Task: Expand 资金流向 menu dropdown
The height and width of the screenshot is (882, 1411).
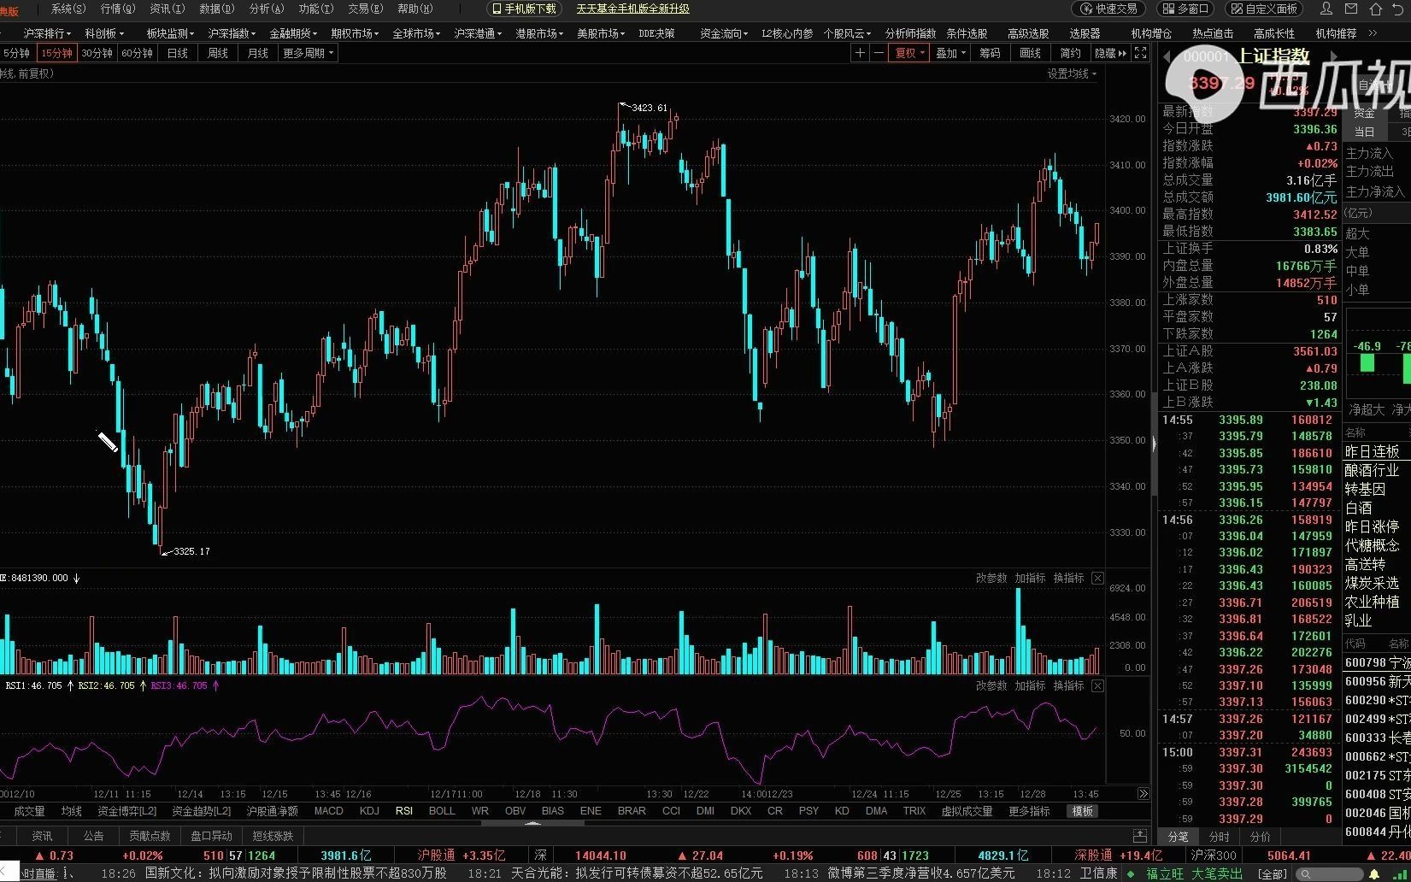Action: point(724,33)
